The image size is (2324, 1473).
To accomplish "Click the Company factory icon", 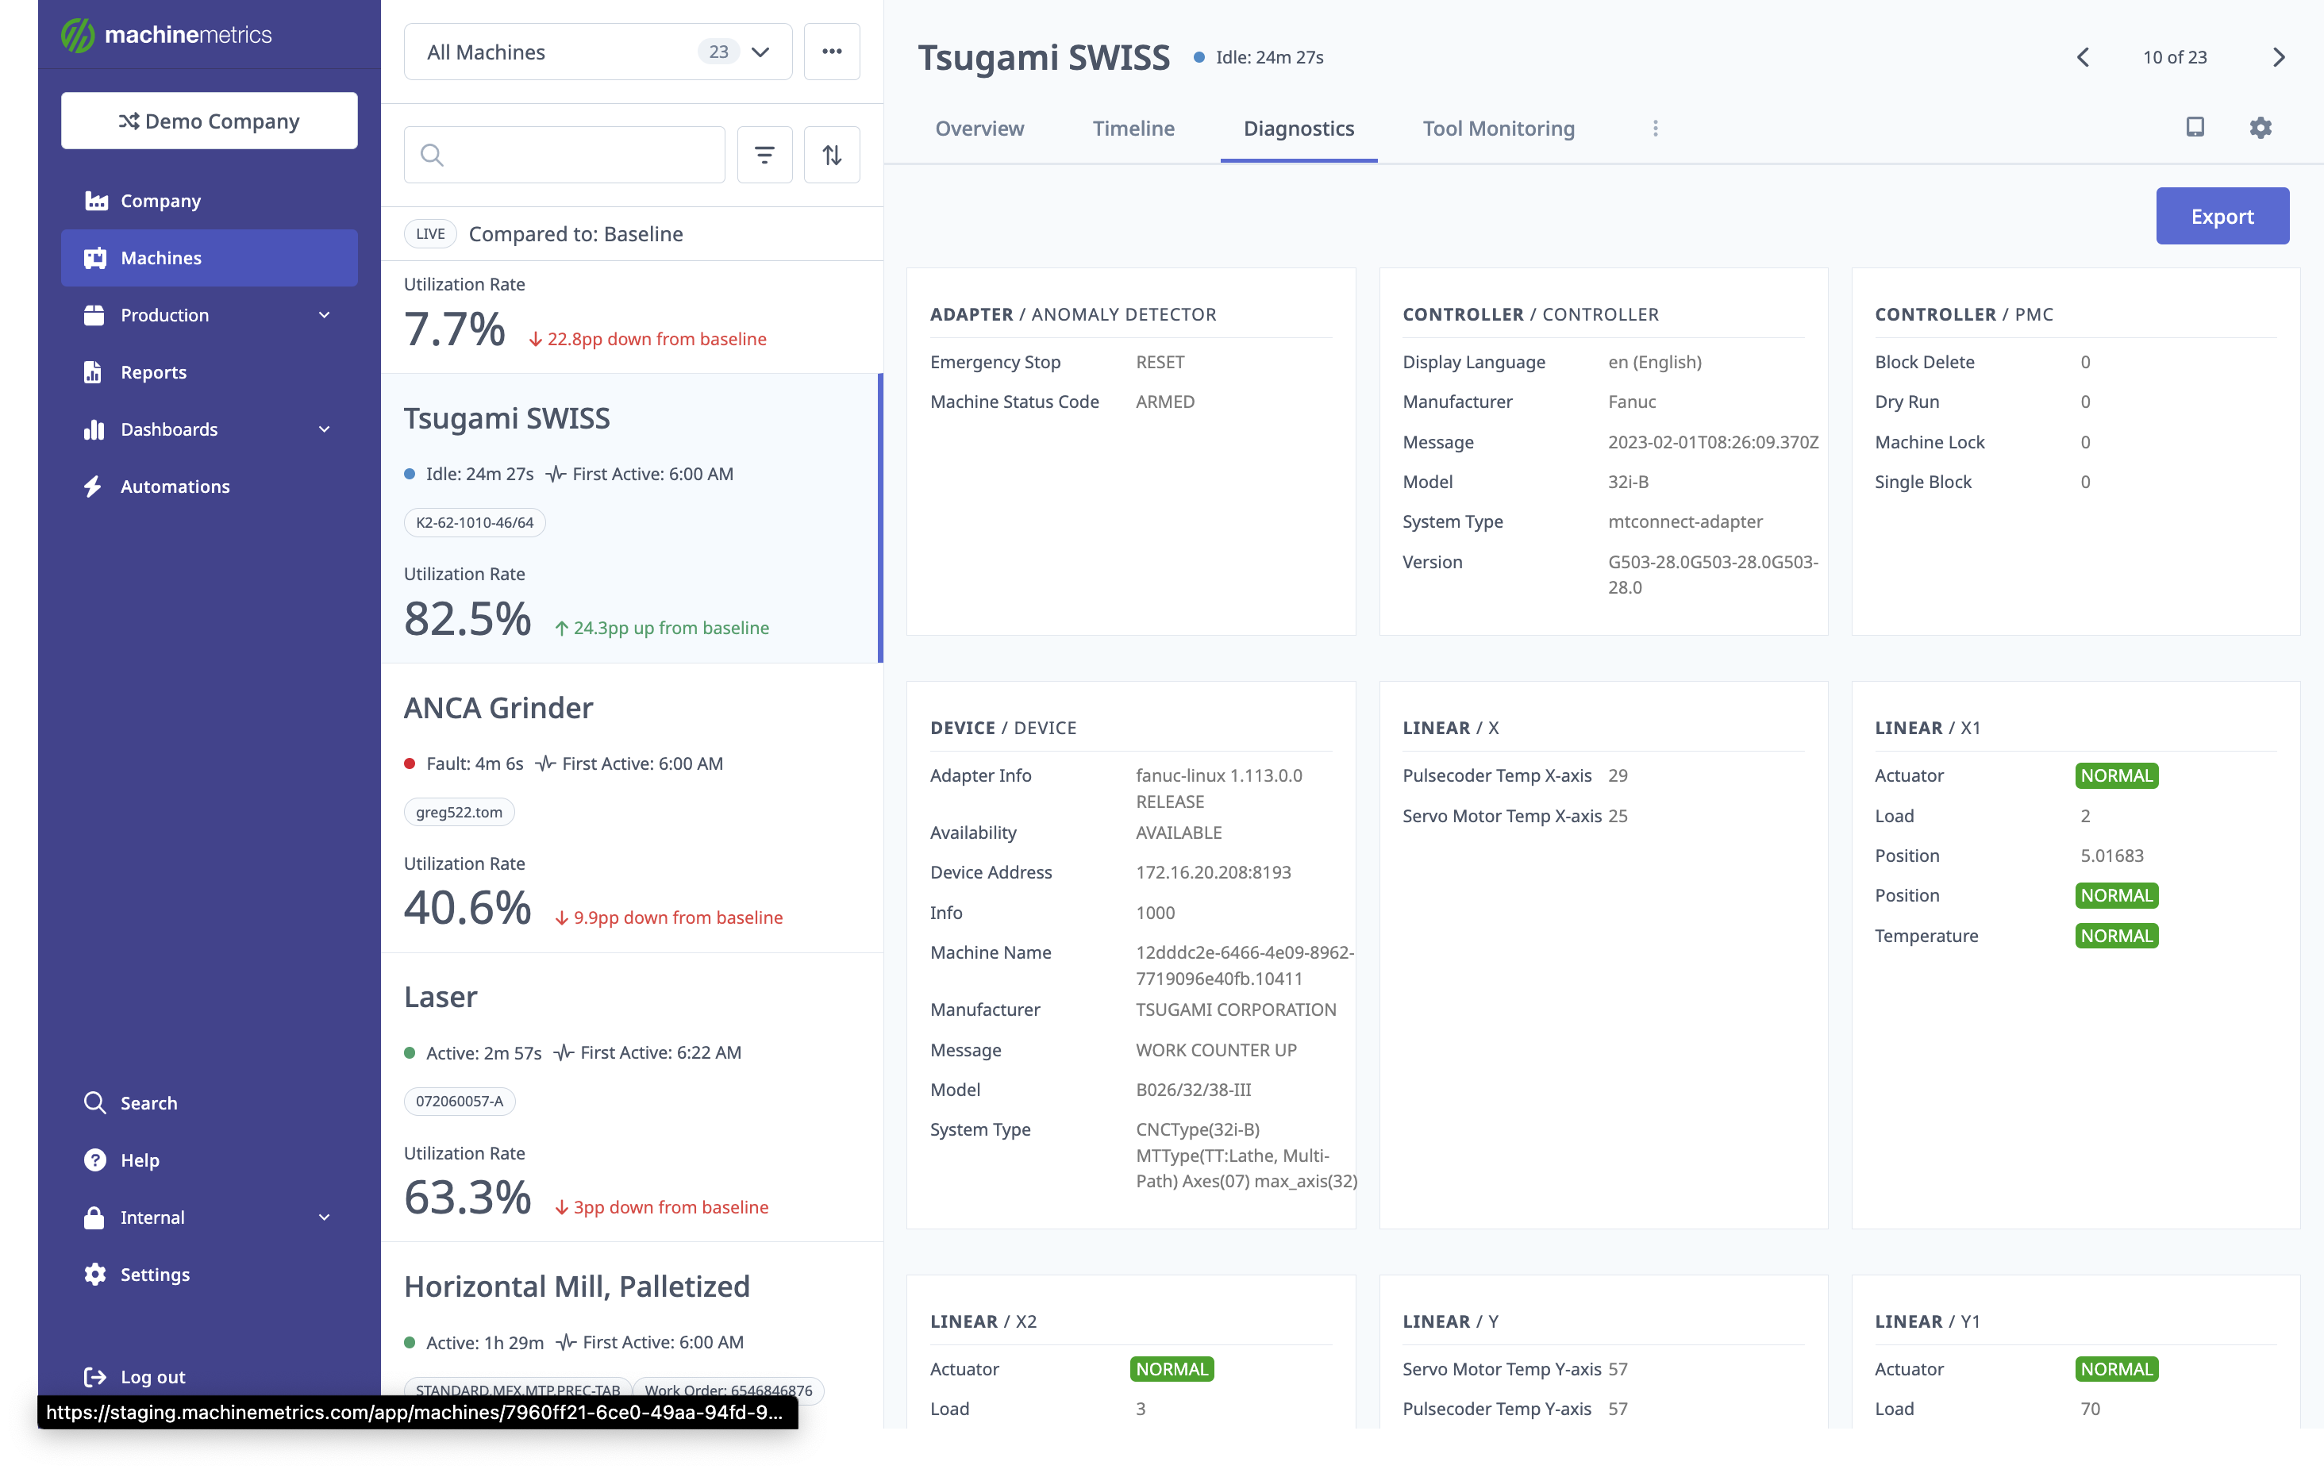I will click(95, 201).
